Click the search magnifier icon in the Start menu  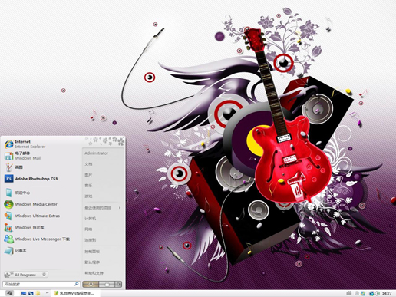[x=76, y=284]
